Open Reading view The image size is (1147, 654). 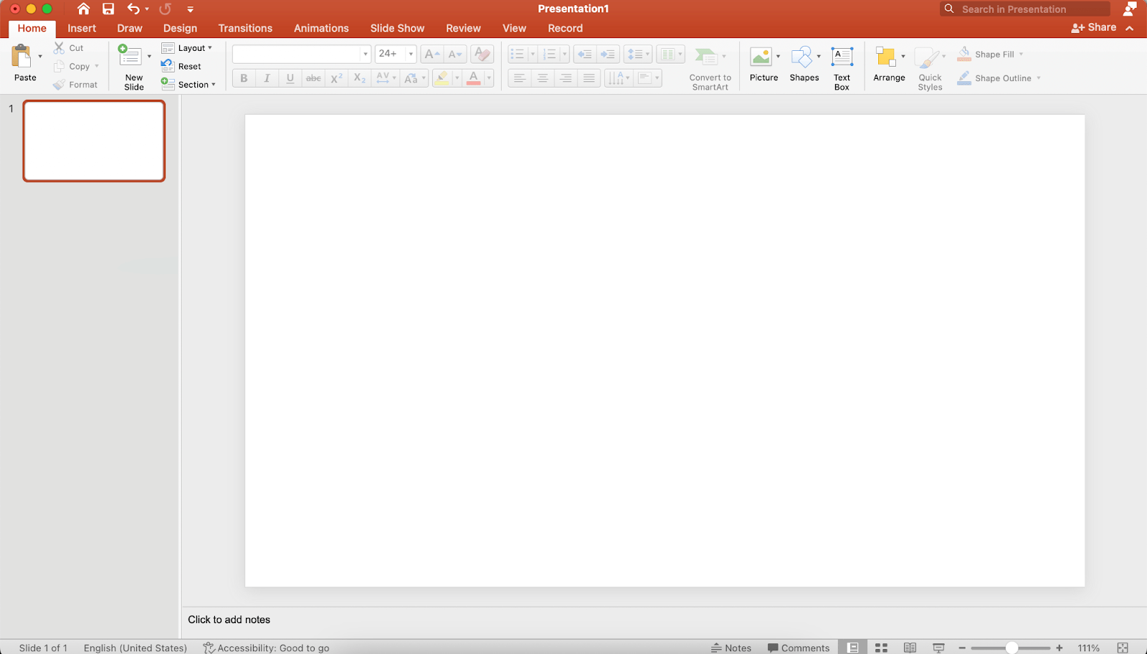coord(909,647)
